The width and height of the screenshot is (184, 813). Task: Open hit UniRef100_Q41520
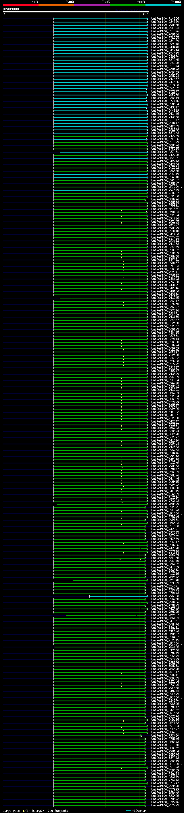(x=165, y=440)
